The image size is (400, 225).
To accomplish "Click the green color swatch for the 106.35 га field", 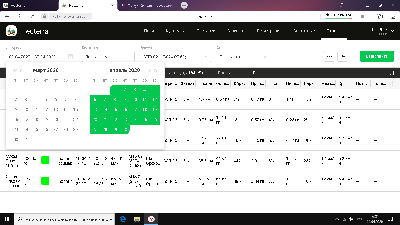I will point(45,160).
